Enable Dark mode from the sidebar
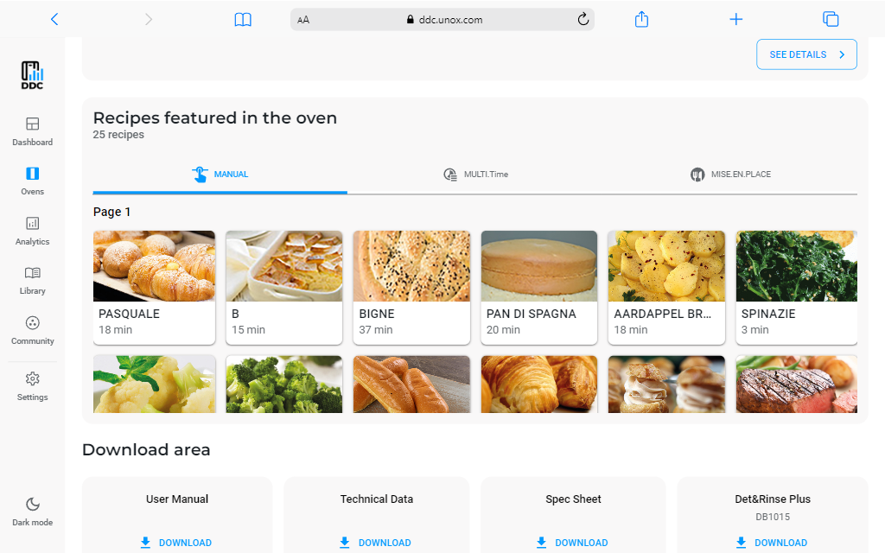Image resolution: width=885 pixels, height=553 pixels. click(x=32, y=510)
